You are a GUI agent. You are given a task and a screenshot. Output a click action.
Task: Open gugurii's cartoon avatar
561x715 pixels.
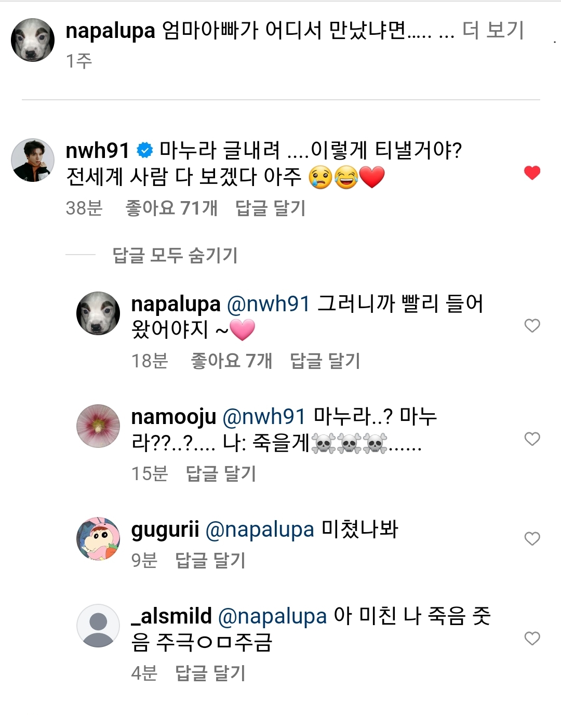pyautogui.click(x=98, y=539)
